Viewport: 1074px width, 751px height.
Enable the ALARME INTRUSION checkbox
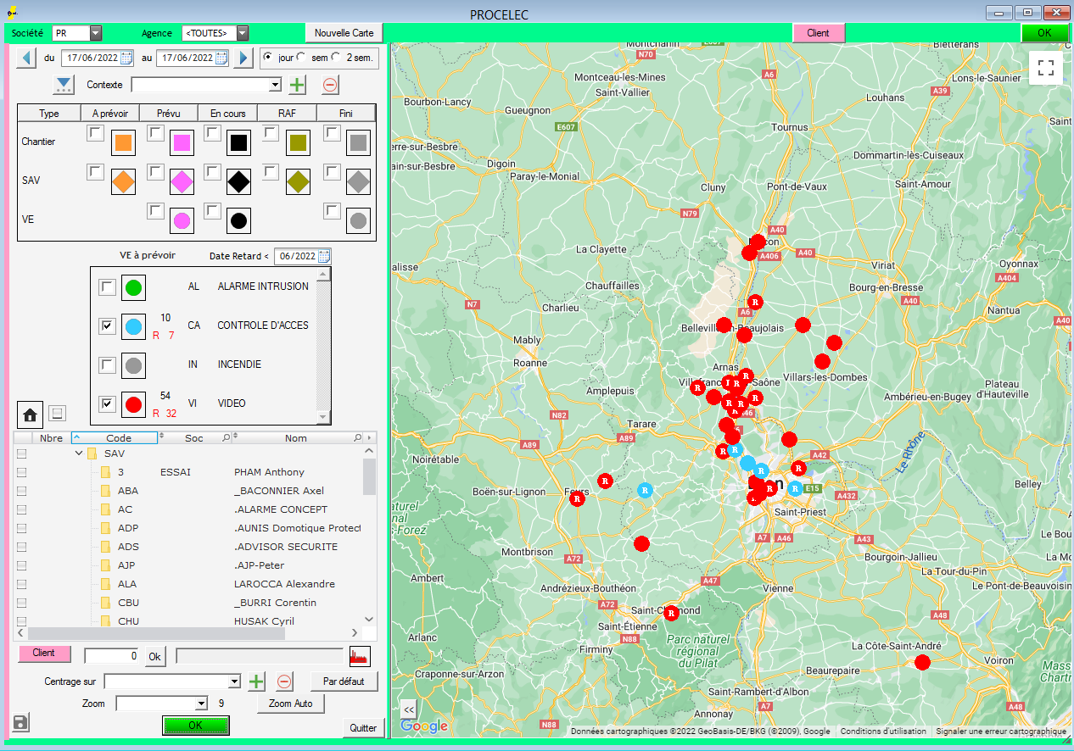click(107, 286)
